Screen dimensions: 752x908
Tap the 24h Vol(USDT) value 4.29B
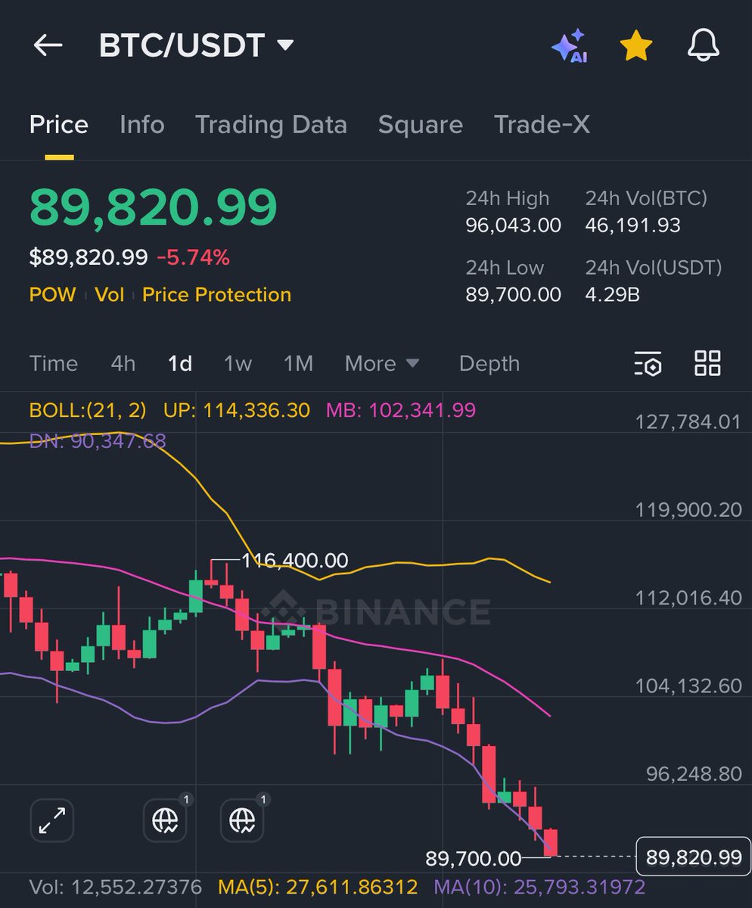coord(613,294)
